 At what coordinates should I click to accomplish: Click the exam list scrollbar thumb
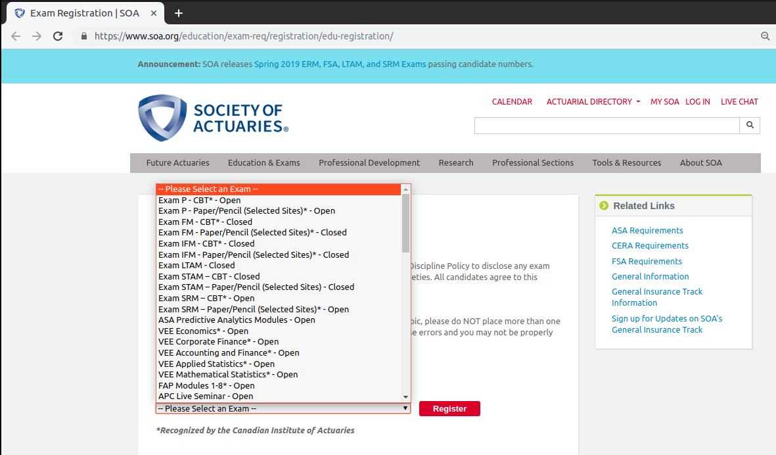coord(406,224)
